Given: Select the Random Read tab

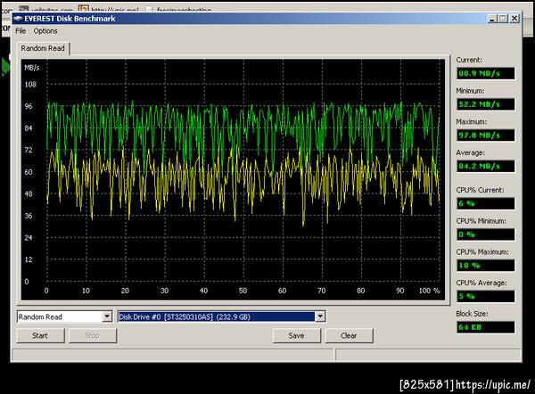Looking at the screenshot, I should [43, 48].
